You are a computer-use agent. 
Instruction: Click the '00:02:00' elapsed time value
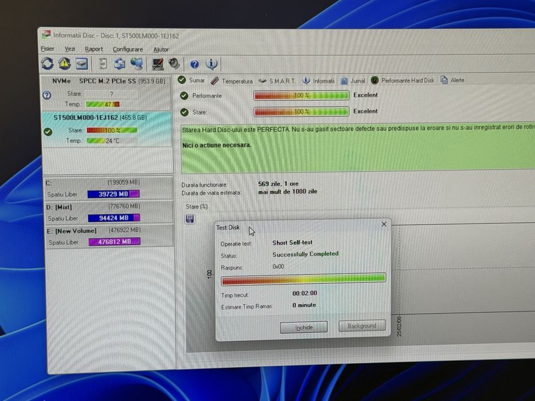304,293
